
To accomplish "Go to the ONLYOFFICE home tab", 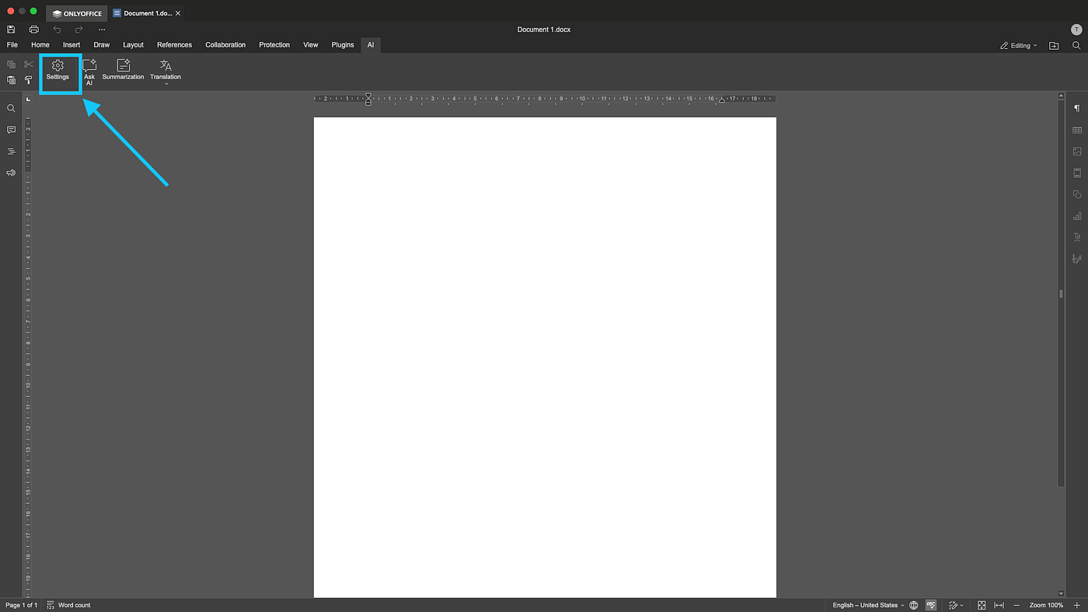I will [x=77, y=13].
